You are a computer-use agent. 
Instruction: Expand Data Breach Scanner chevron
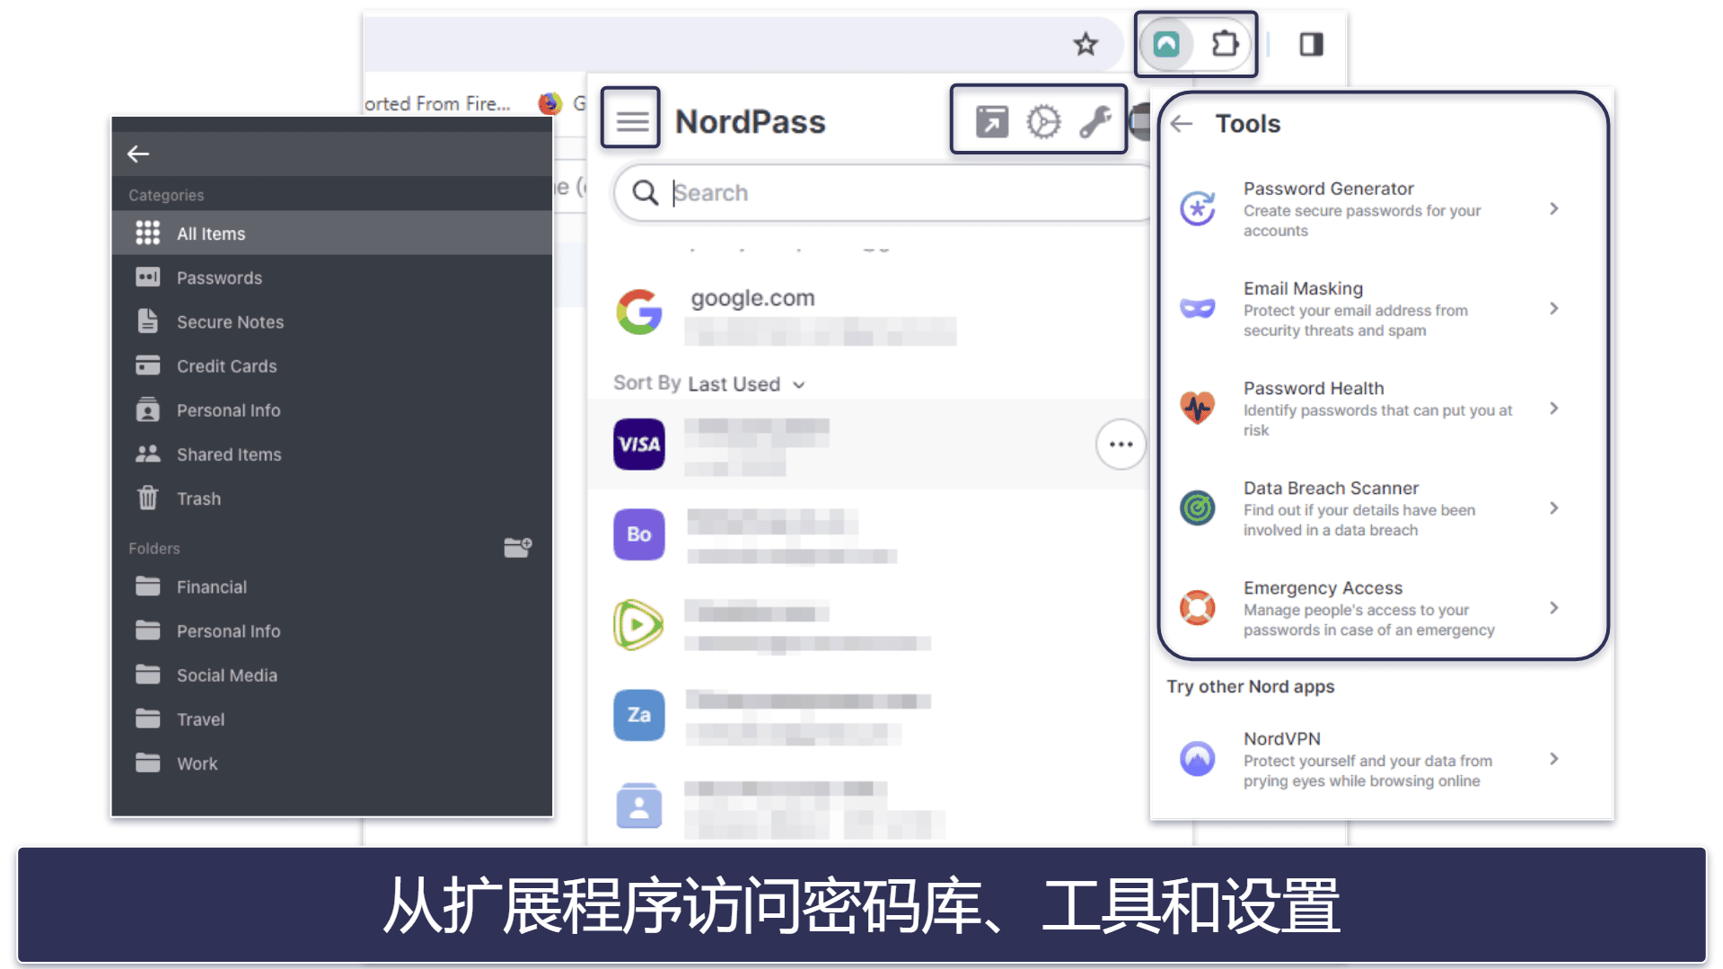click(x=1554, y=507)
